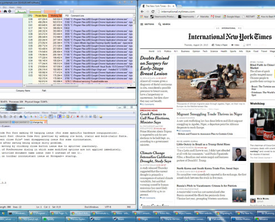275x222 pixels.
Task: Open Today's Paper link
Action: [219, 45]
